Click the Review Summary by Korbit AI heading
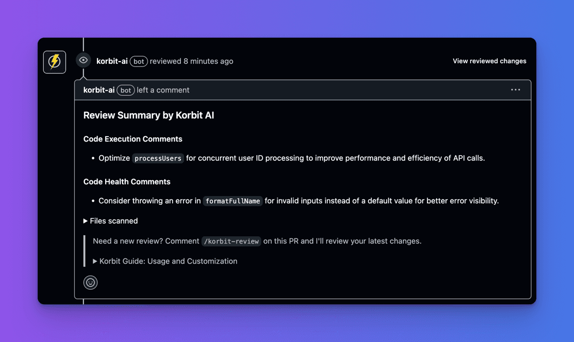574x342 pixels. [x=149, y=115]
